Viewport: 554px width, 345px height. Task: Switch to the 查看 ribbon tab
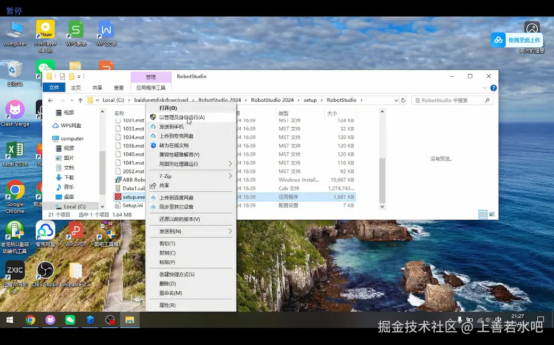[x=118, y=87]
